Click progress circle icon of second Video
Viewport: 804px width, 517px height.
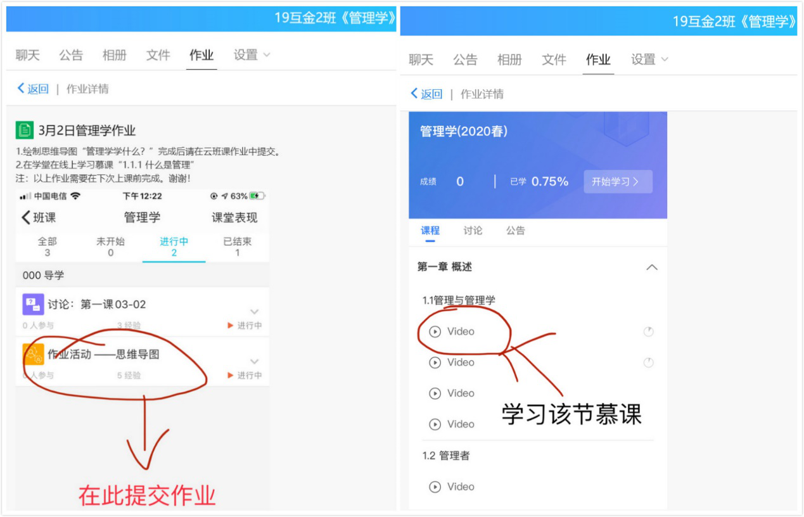tap(648, 362)
